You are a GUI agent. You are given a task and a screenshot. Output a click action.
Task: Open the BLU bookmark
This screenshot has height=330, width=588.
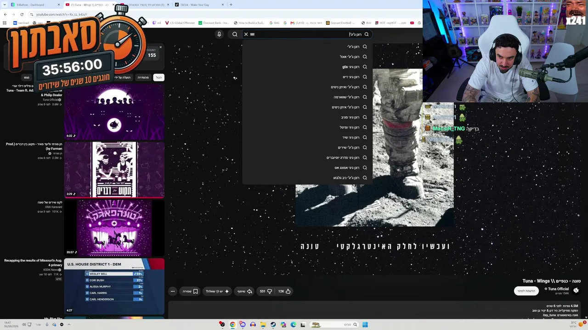(x=366, y=23)
